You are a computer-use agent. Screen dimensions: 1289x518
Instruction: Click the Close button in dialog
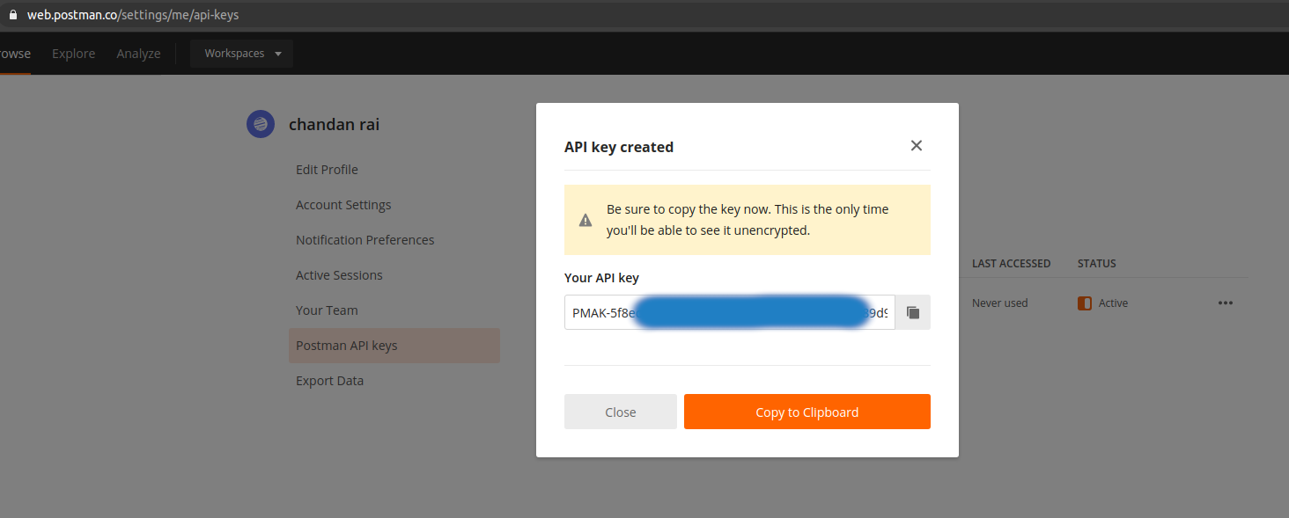[x=621, y=412]
